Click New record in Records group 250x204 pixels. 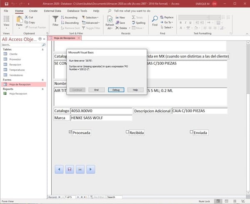click(x=120, y=18)
